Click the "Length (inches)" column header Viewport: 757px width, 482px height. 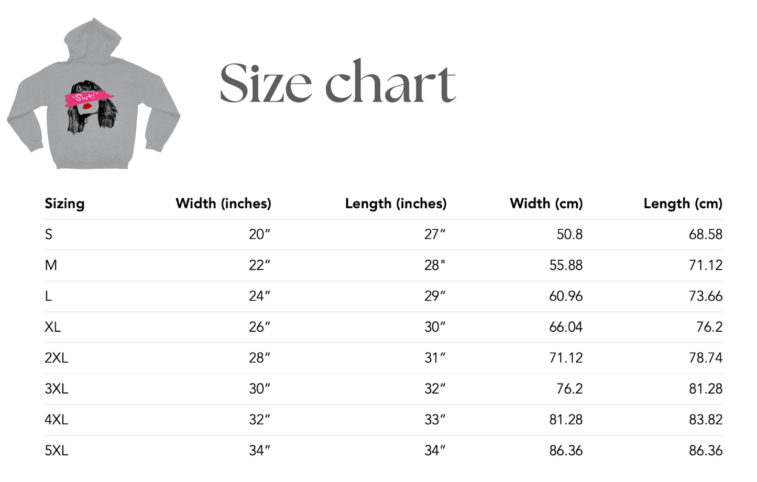396,204
